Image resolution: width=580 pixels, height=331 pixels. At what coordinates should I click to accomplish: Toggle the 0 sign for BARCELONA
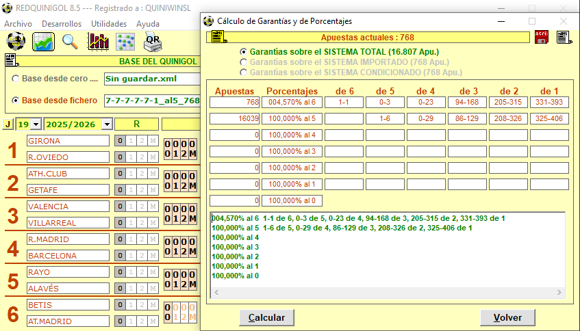tap(119, 256)
